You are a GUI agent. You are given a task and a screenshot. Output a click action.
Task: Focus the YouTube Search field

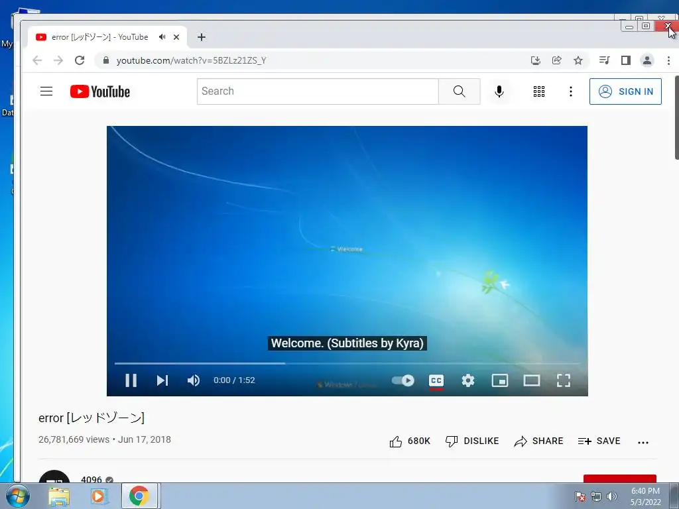[x=318, y=91]
